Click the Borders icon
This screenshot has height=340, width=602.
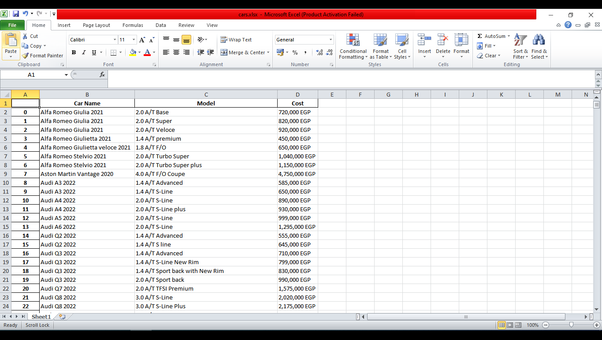(x=113, y=52)
